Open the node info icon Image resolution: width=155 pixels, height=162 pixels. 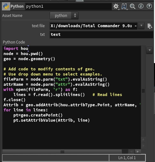pos(141,6)
